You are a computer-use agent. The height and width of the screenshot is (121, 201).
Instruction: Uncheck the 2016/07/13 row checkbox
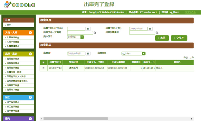pyautogui.click(x=43, y=68)
